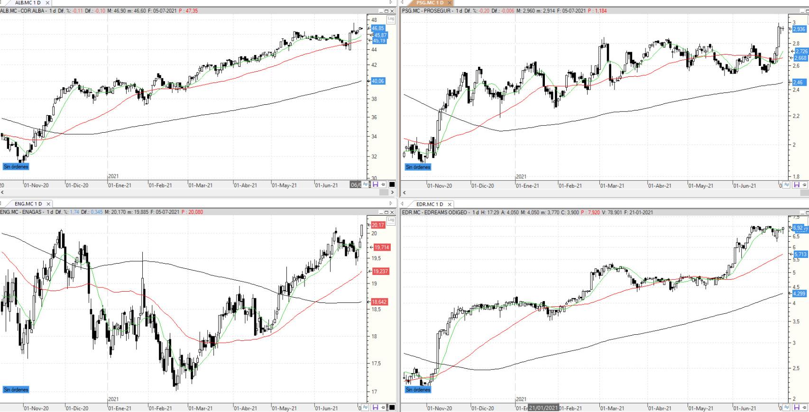Expand the tab list arrow right of the ALB.MC tab bar
The width and height of the screenshot is (809, 412).
coord(391,3)
